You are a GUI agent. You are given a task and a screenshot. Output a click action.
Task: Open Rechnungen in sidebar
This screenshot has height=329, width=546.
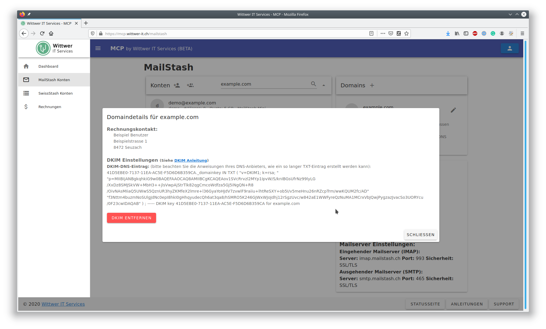pos(54,107)
